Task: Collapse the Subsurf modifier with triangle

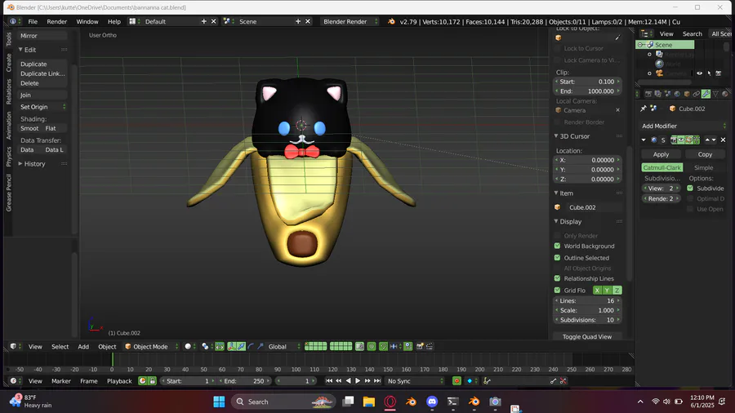Action: point(644,140)
